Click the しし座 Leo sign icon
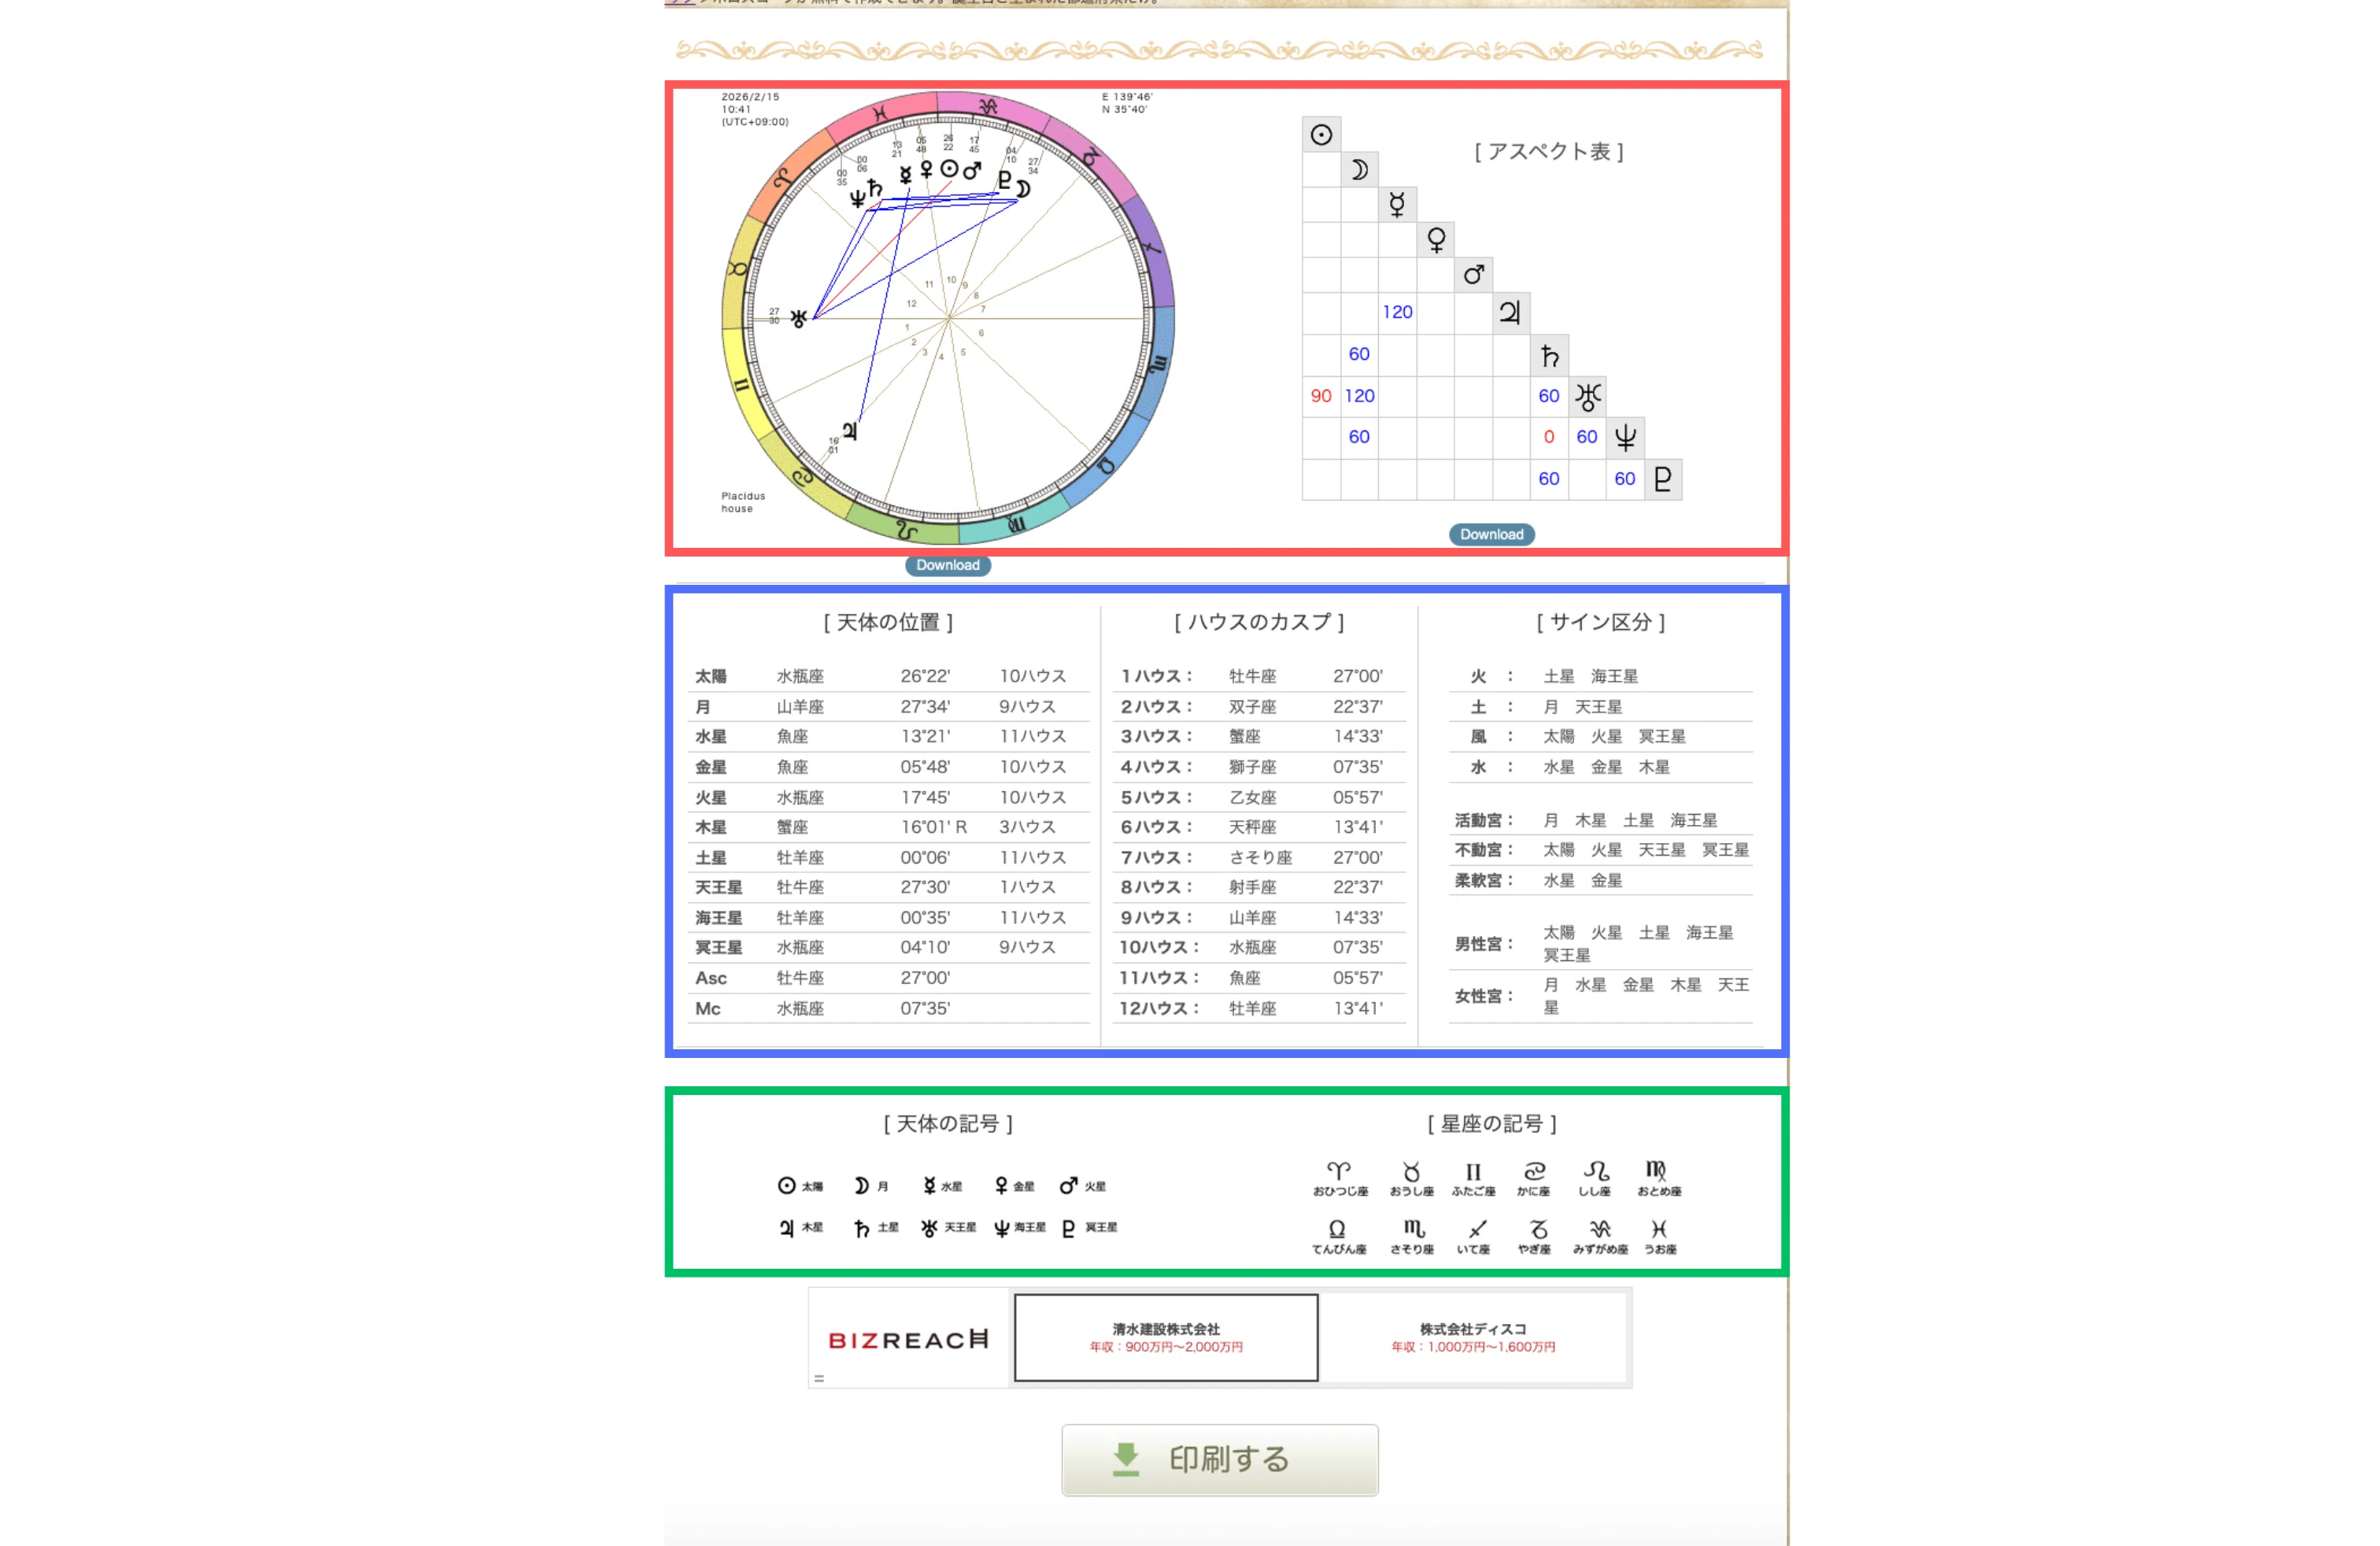The image size is (2380, 1546). 1596,1170
